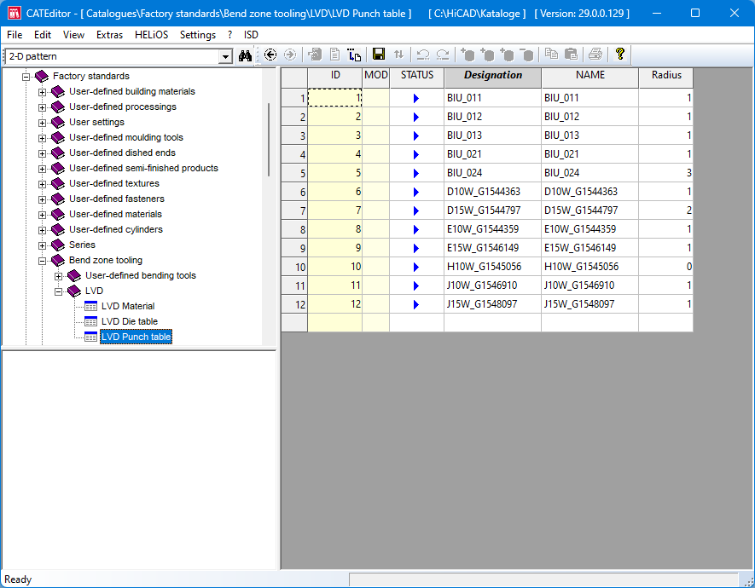Expand User-defined building materials node
This screenshot has height=588, width=755.
(43, 92)
